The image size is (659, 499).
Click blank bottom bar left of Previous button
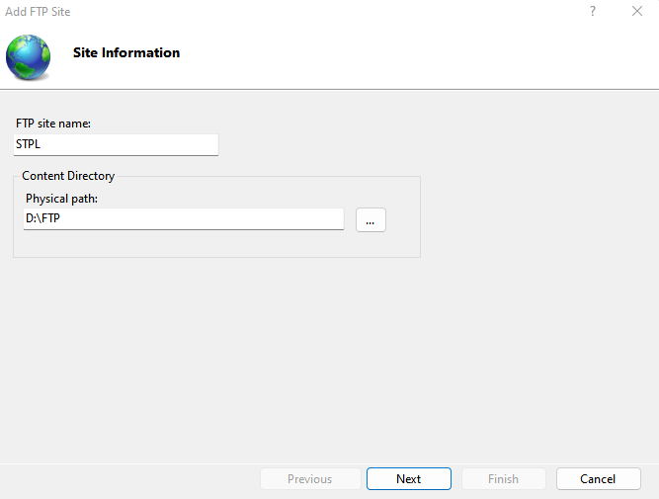128,479
